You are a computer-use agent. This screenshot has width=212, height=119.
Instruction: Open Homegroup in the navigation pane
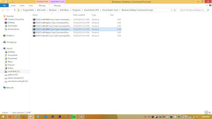coord(11,42)
